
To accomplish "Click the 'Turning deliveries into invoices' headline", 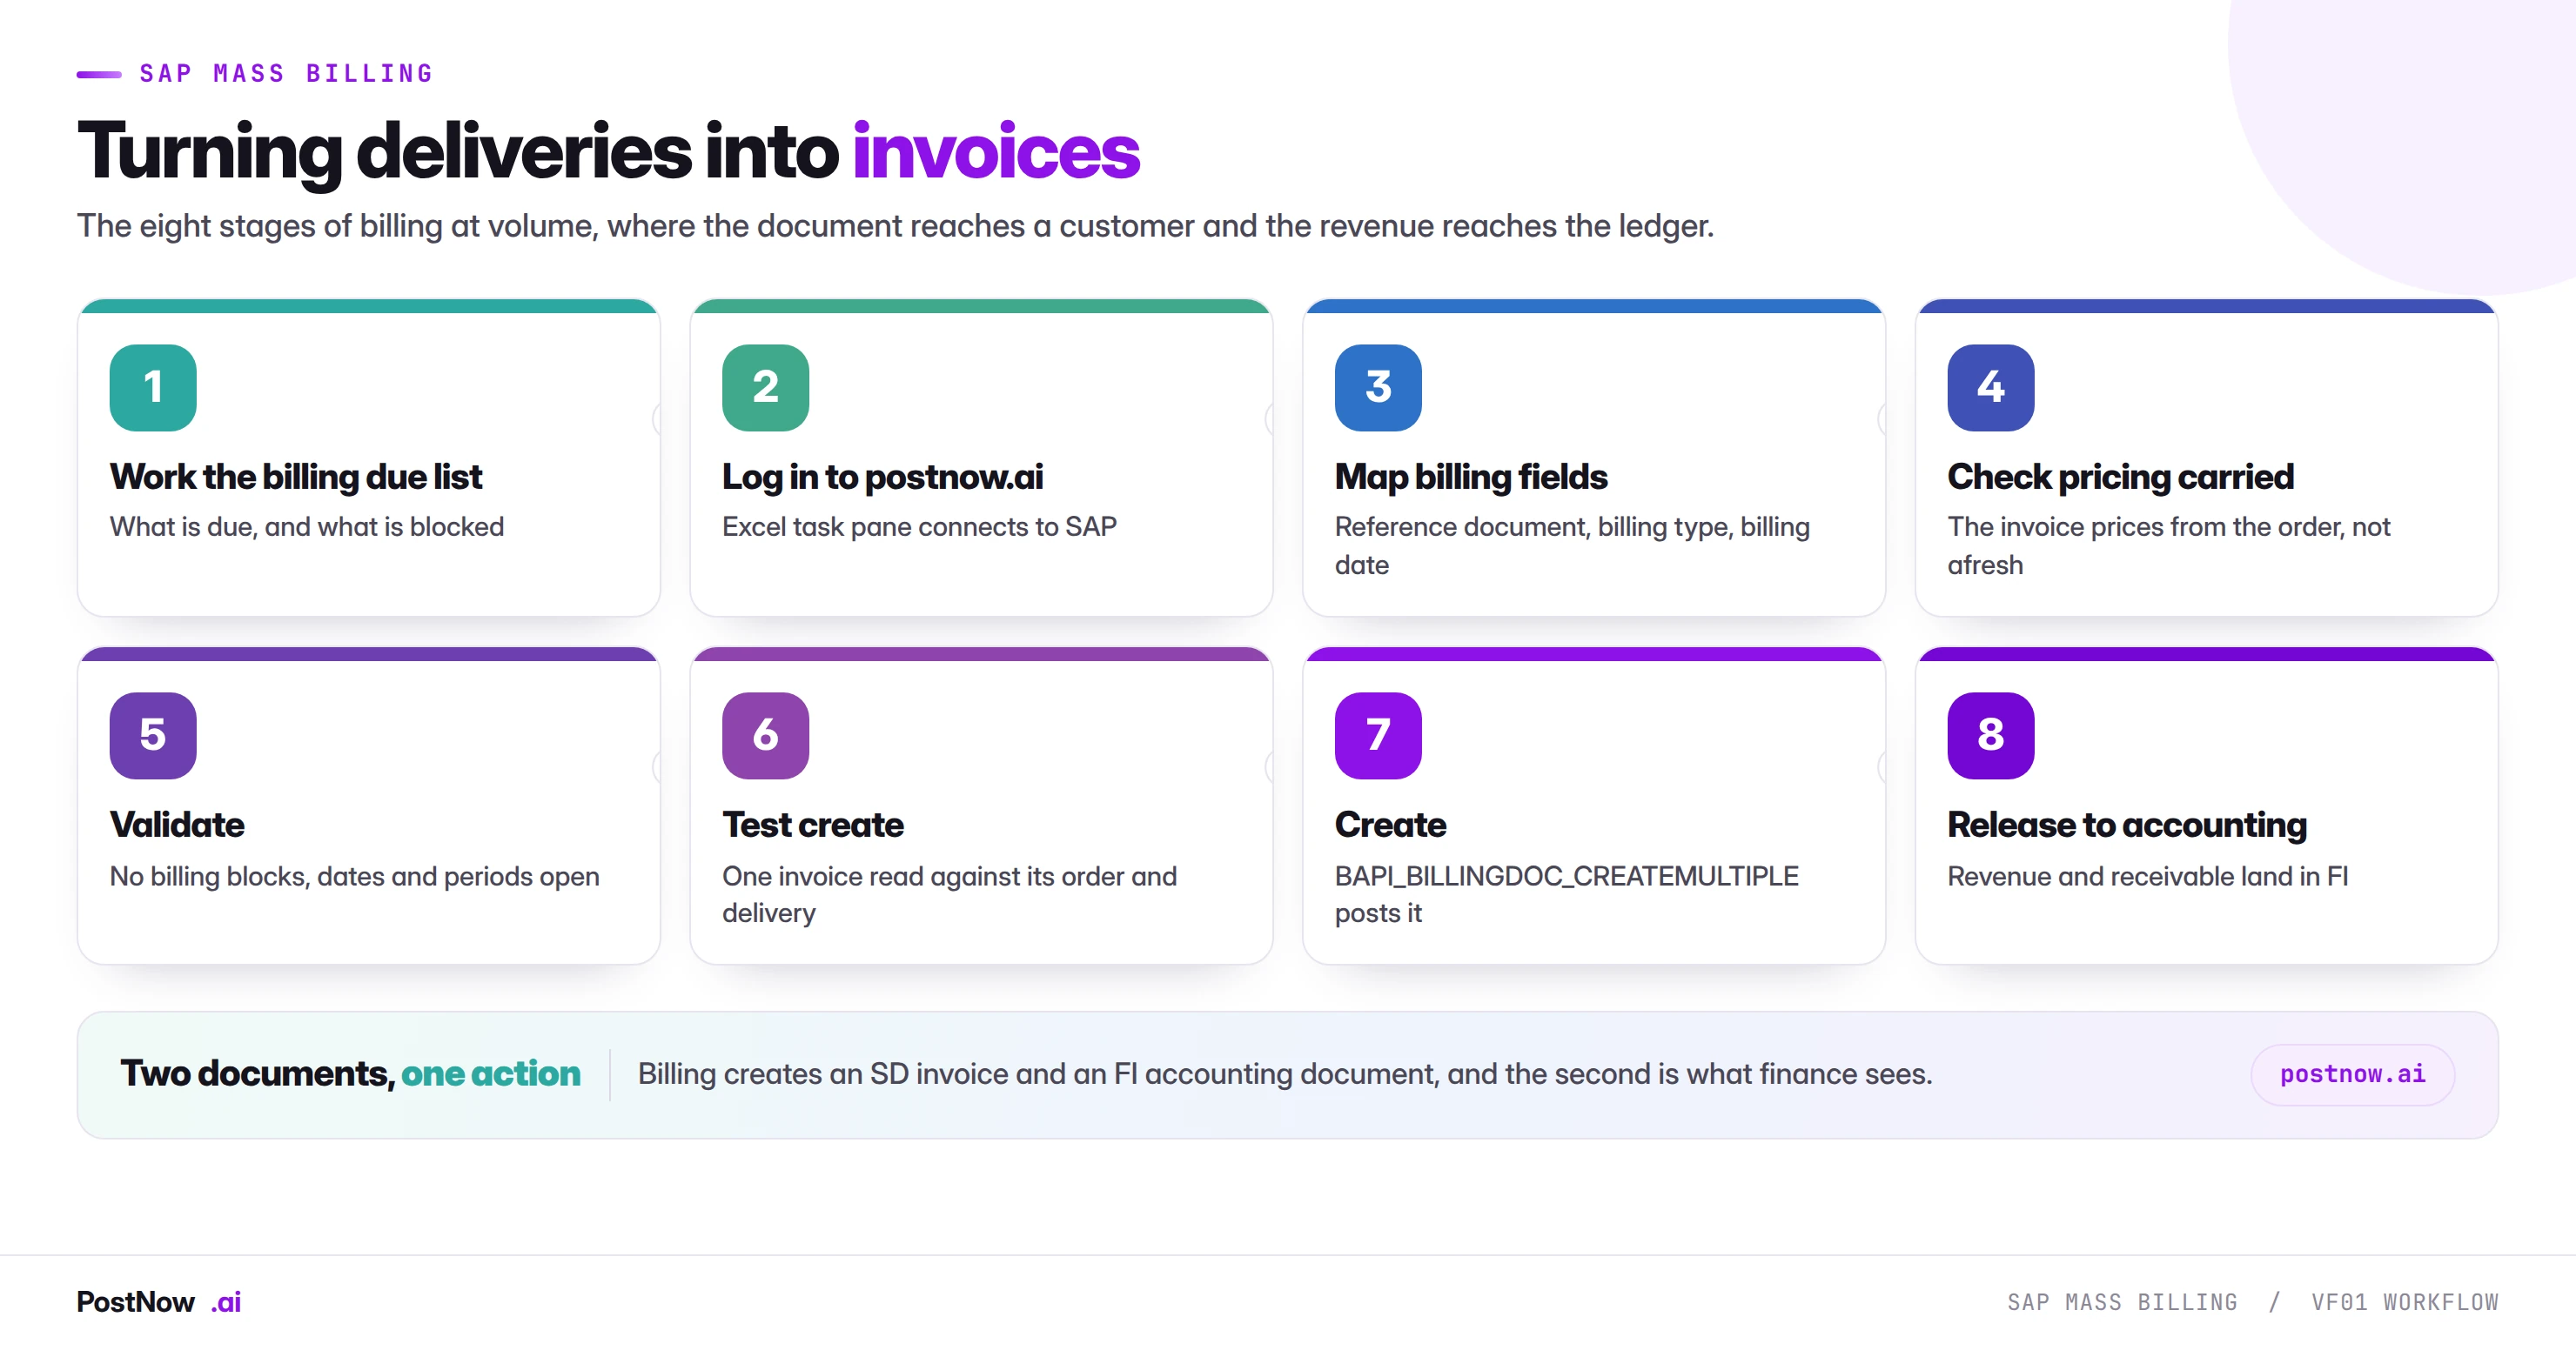I will pos(608,152).
